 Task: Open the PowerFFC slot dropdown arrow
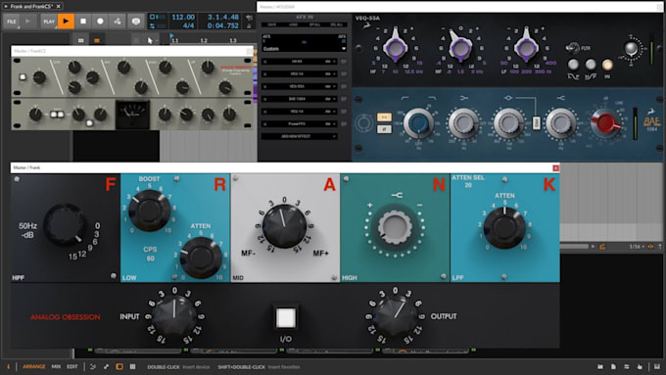click(334, 124)
